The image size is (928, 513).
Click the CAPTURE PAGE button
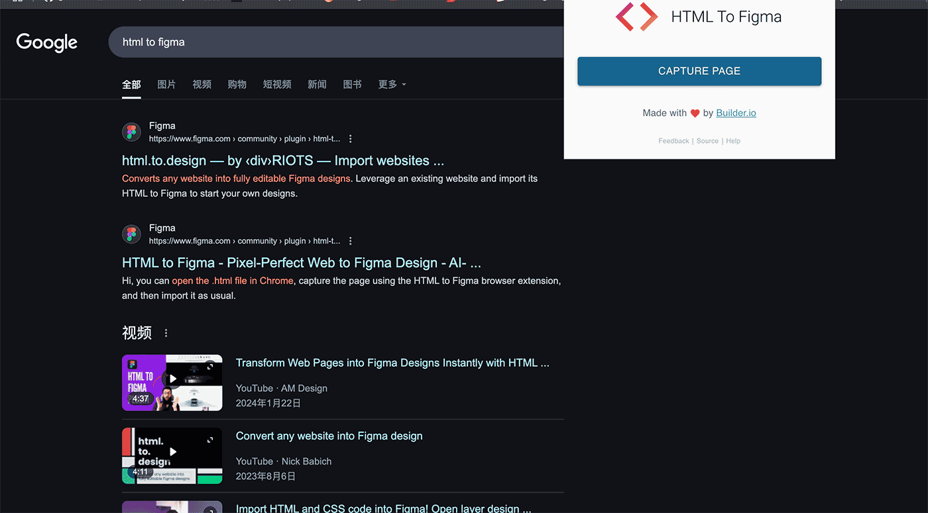click(699, 71)
